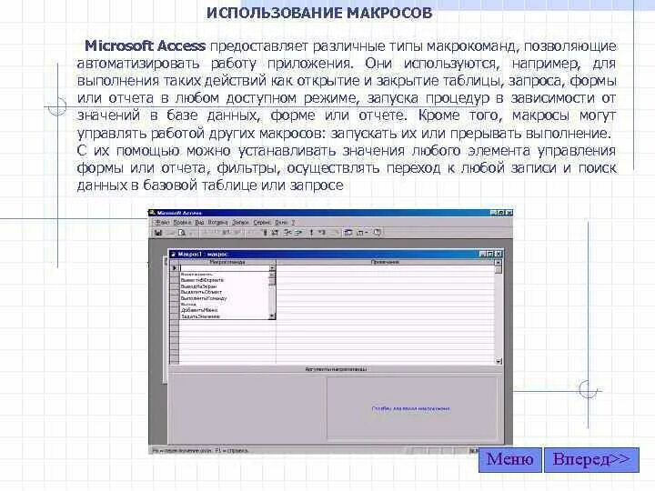Open the ? help menu
This screenshot has width=655, height=491.
coord(293,223)
